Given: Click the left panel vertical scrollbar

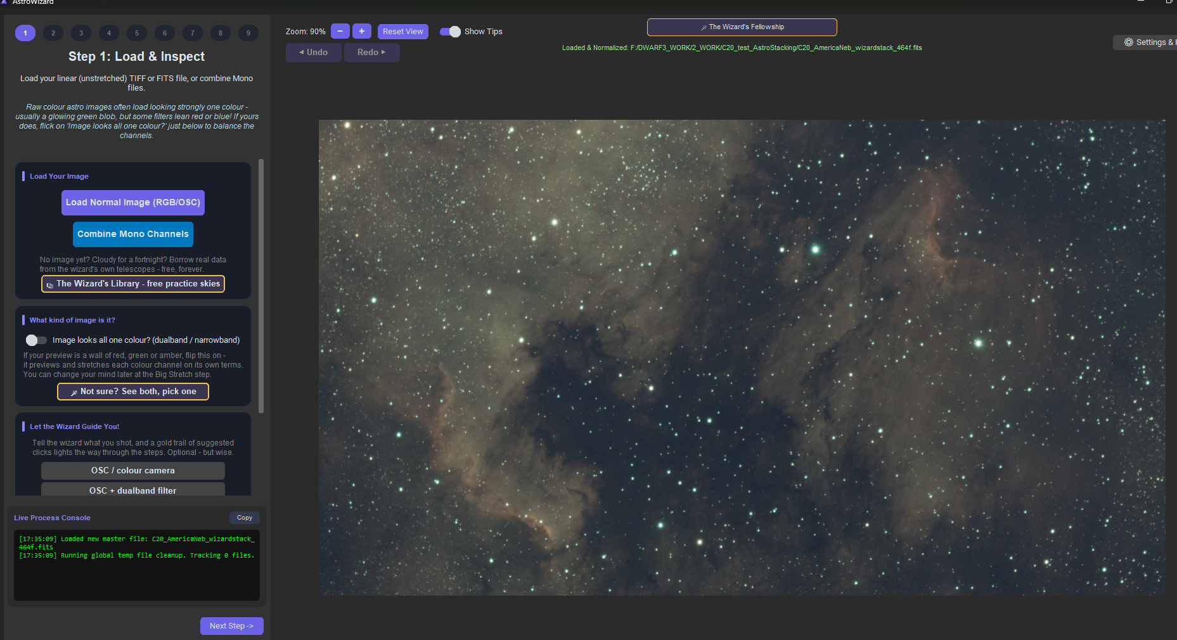Looking at the screenshot, I should click(x=261, y=285).
